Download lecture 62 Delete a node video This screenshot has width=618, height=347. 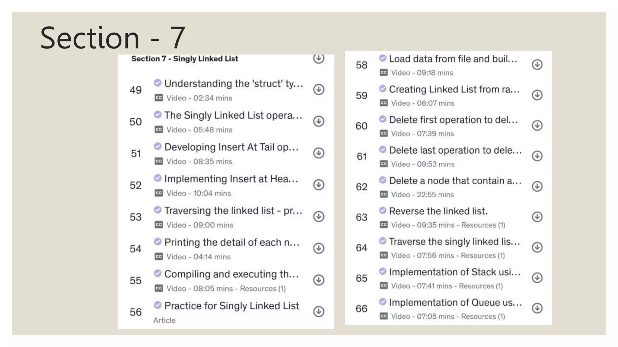(x=537, y=186)
